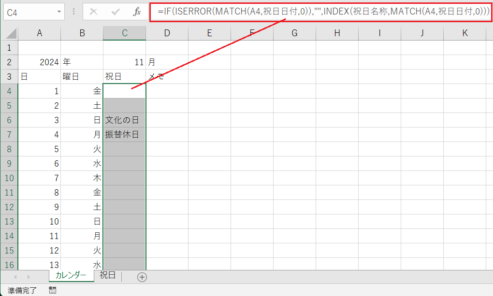Select column G header
The width and height of the screenshot is (493, 296).
pyautogui.click(x=294, y=33)
